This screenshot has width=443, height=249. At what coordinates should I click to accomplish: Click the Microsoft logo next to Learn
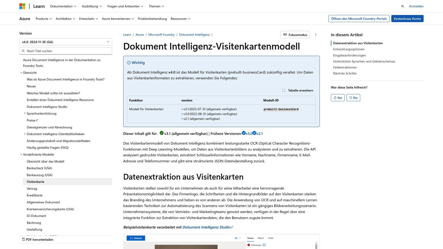(22, 6)
